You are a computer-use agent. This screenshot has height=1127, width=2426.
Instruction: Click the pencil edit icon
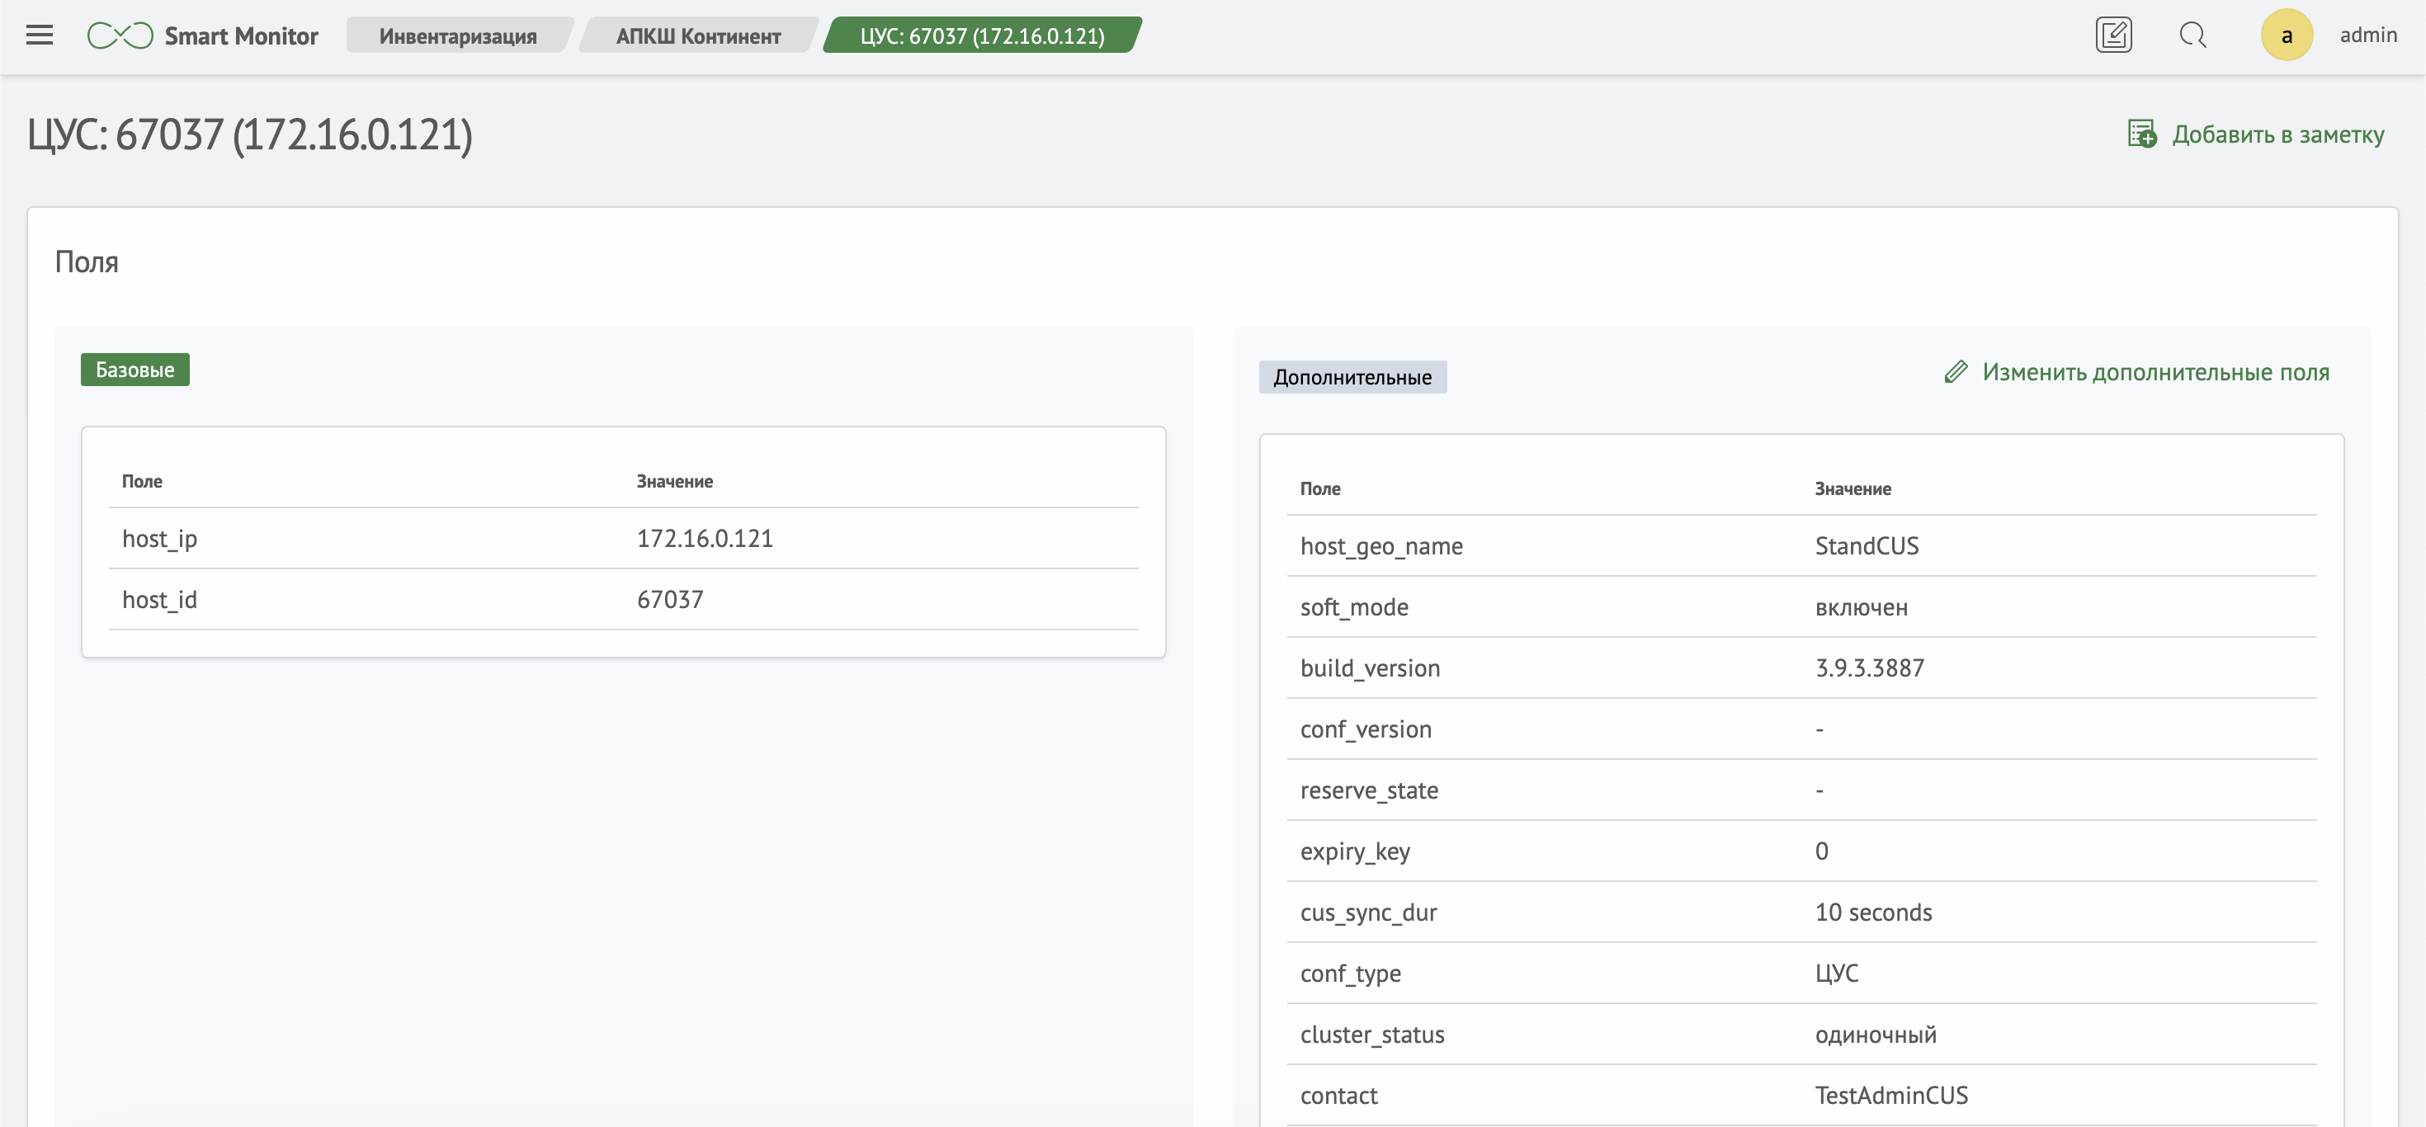[1956, 372]
